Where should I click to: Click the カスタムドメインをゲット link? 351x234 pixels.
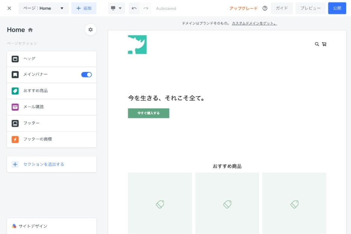click(x=254, y=23)
